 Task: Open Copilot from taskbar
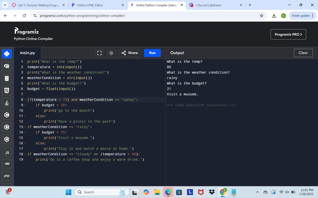pos(146,192)
